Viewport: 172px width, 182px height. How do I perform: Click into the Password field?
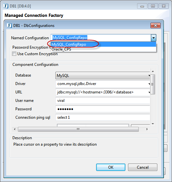pyautogui.click(x=103, y=109)
